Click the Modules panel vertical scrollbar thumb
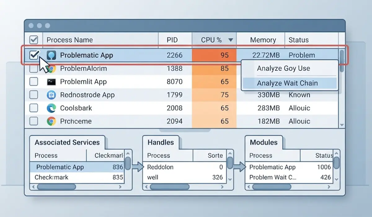The image size is (372, 217). 336,163
